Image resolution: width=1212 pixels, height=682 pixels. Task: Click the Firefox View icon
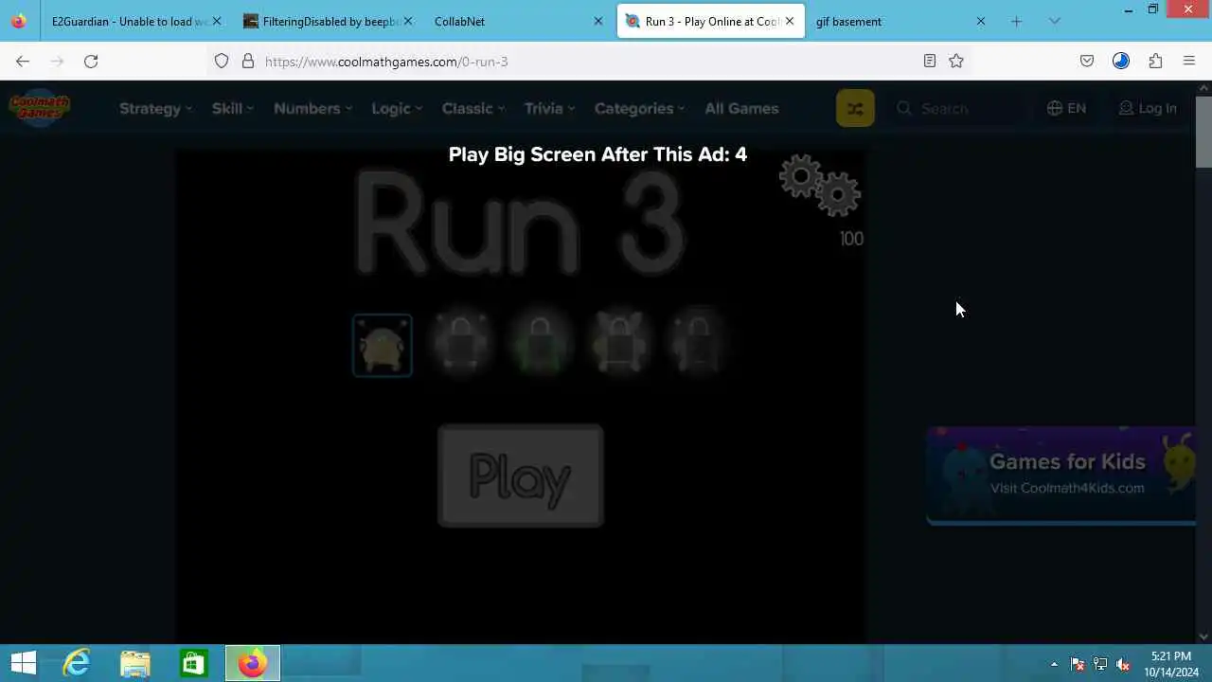click(19, 21)
